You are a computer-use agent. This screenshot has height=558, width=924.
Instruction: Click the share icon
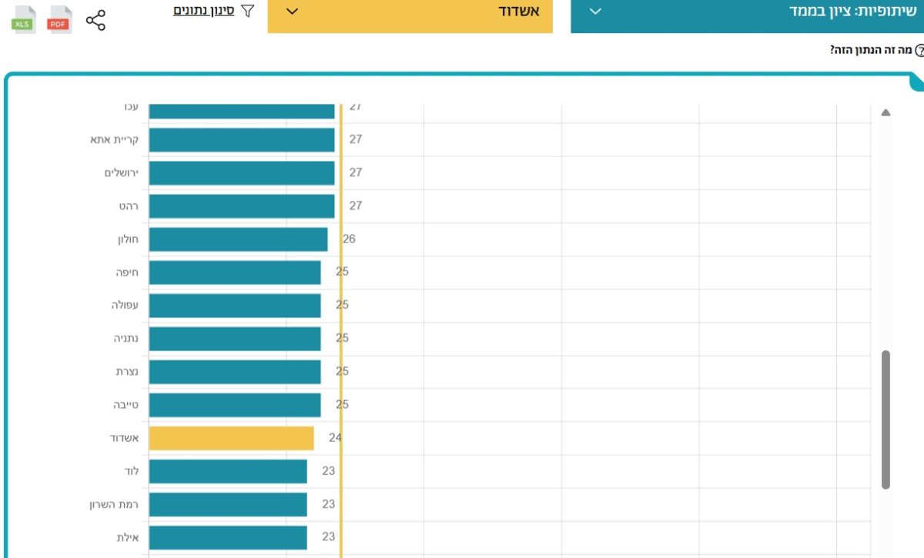pos(95,21)
